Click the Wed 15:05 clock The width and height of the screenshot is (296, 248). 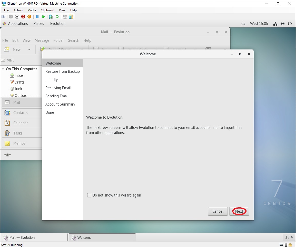[259, 24]
